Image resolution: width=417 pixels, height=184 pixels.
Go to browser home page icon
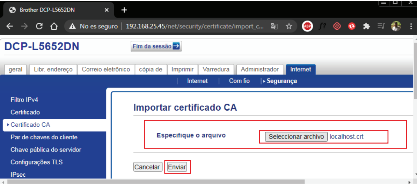coord(54,26)
